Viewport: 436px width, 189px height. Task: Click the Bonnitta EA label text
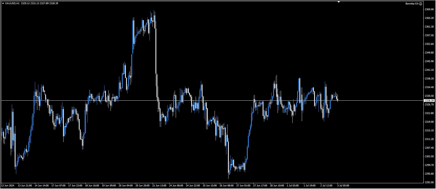412,4
